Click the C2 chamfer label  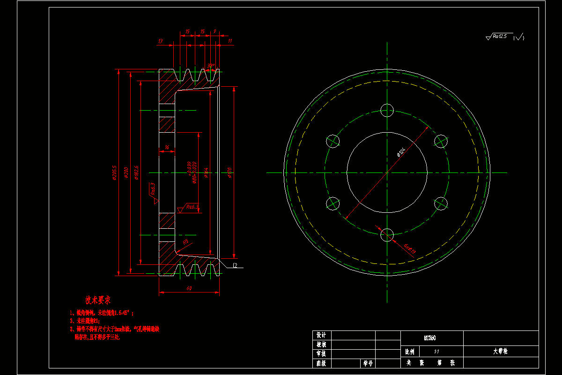[x=236, y=265]
